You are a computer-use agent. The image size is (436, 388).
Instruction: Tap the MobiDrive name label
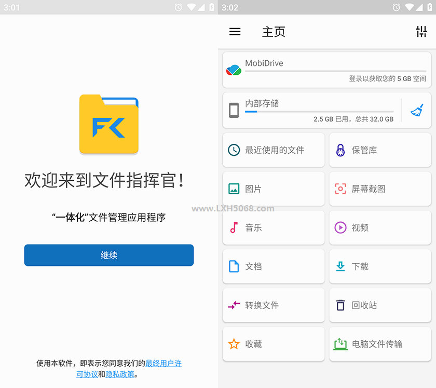264,63
